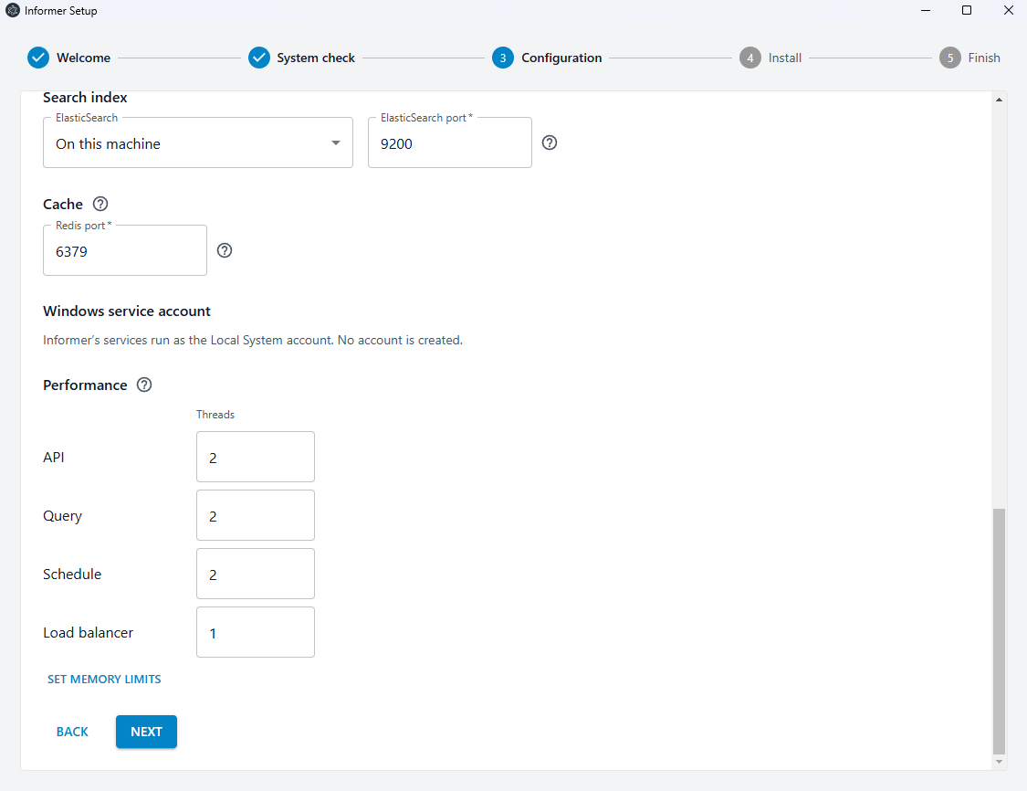Maximize the Informer Setup window

(967, 10)
